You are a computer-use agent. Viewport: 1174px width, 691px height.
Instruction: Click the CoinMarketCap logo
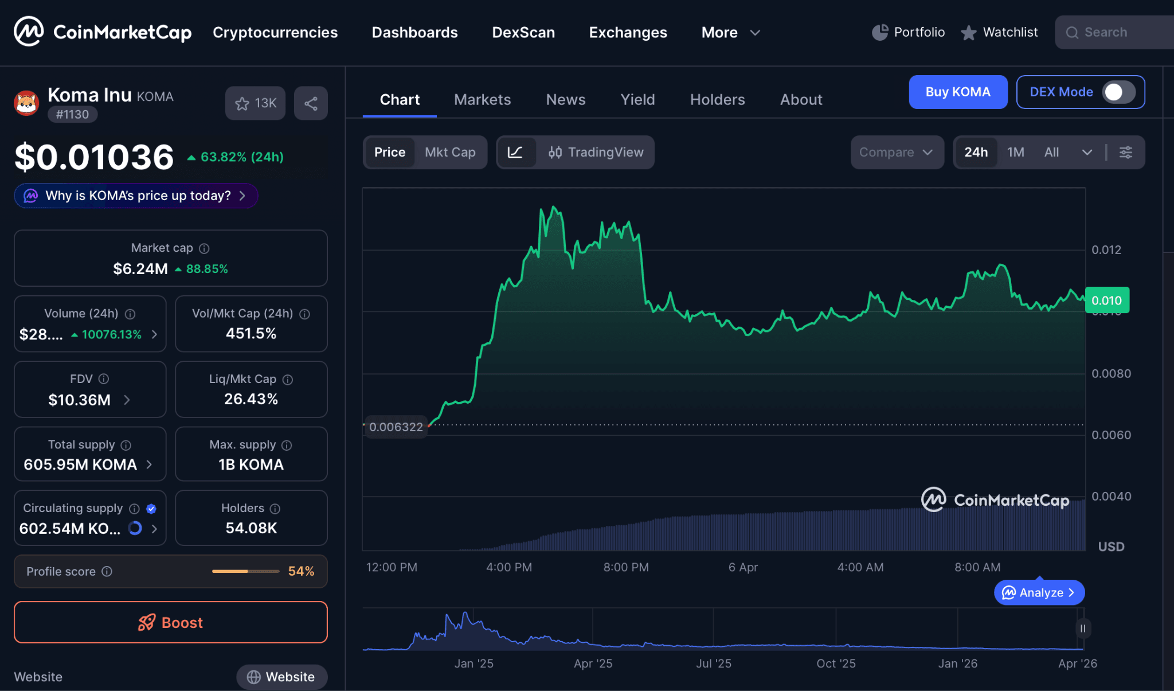(x=101, y=32)
